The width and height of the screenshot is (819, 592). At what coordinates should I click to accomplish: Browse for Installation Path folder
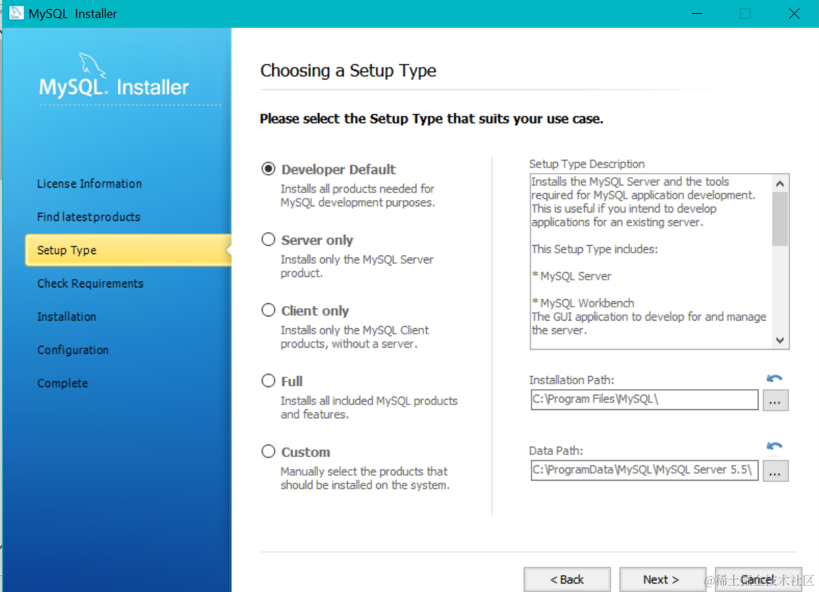click(x=775, y=400)
